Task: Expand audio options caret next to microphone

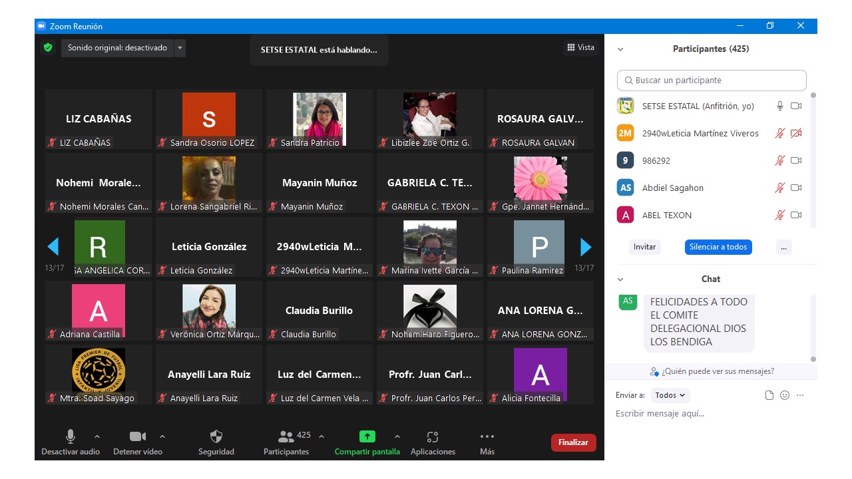Action: pos(97,436)
